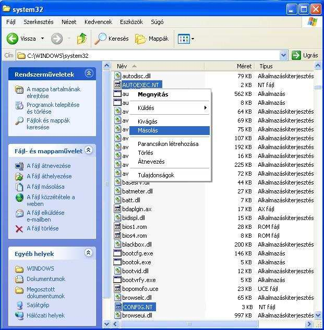Select the bootvrfy.exe file name
324x330 pixels.
[139, 280]
